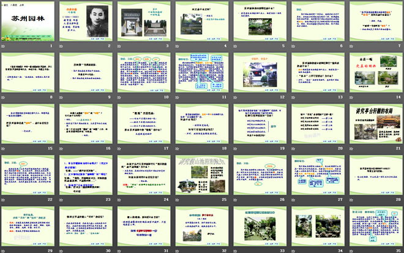Select slide 34 with two rockery photos

tap(318, 226)
